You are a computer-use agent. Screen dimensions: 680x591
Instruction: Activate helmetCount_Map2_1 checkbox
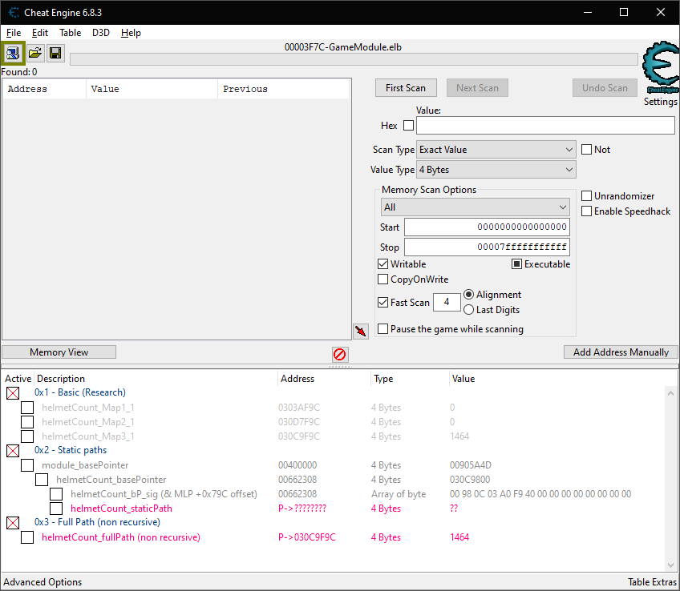pyautogui.click(x=27, y=422)
